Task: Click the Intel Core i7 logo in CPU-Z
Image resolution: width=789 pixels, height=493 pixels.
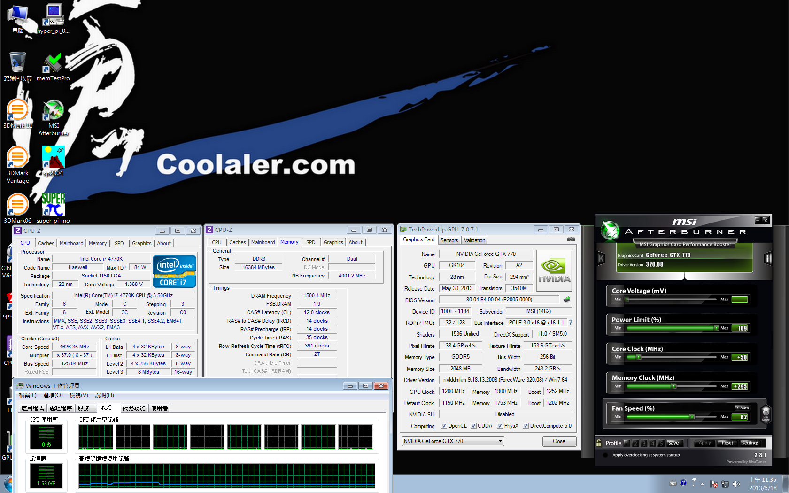Action: coord(174,271)
